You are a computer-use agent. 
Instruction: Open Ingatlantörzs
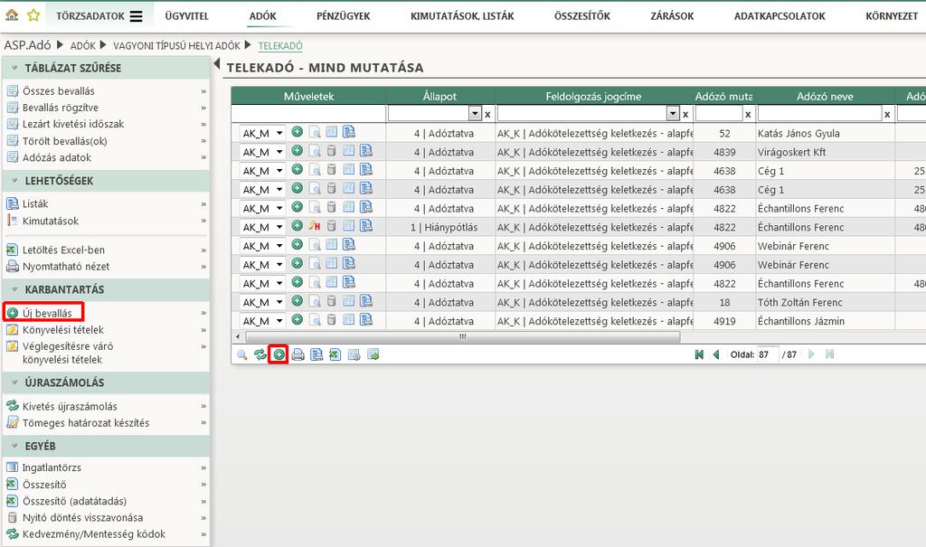pyautogui.click(x=52, y=467)
